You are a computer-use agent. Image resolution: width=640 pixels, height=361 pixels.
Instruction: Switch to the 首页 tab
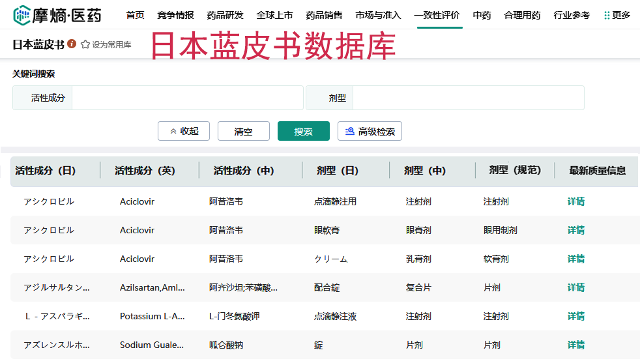(135, 15)
